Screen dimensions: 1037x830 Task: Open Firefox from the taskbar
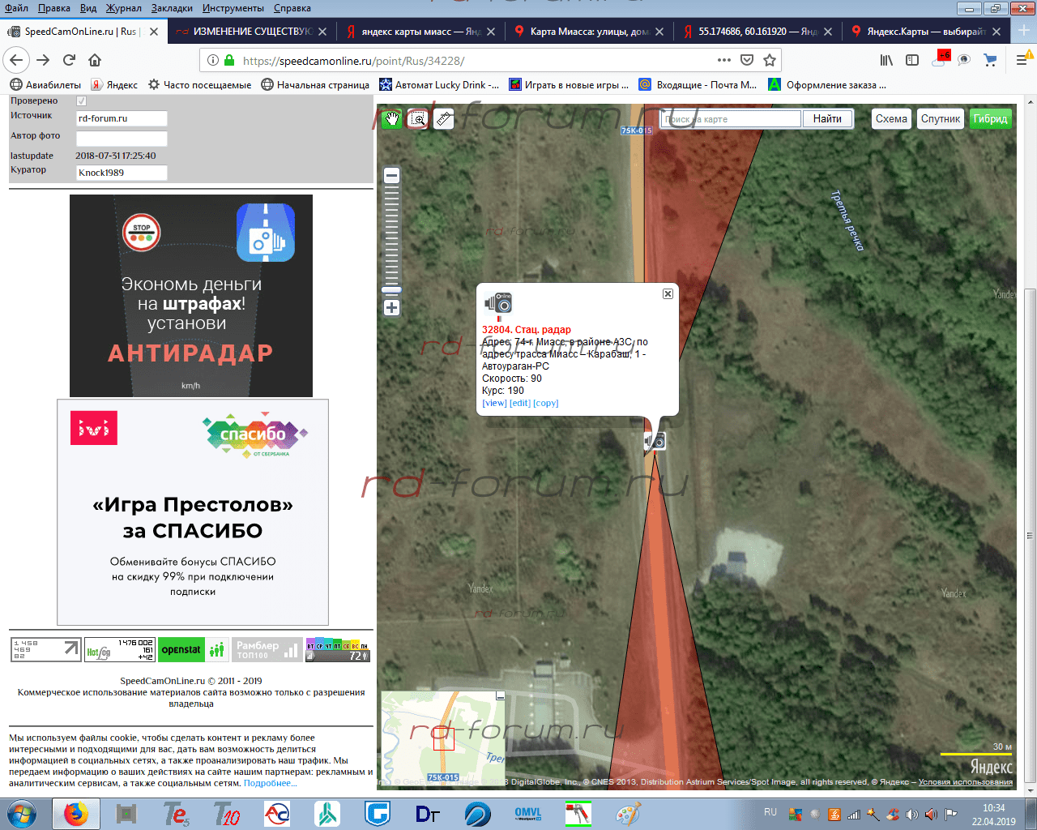pyautogui.click(x=76, y=814)
